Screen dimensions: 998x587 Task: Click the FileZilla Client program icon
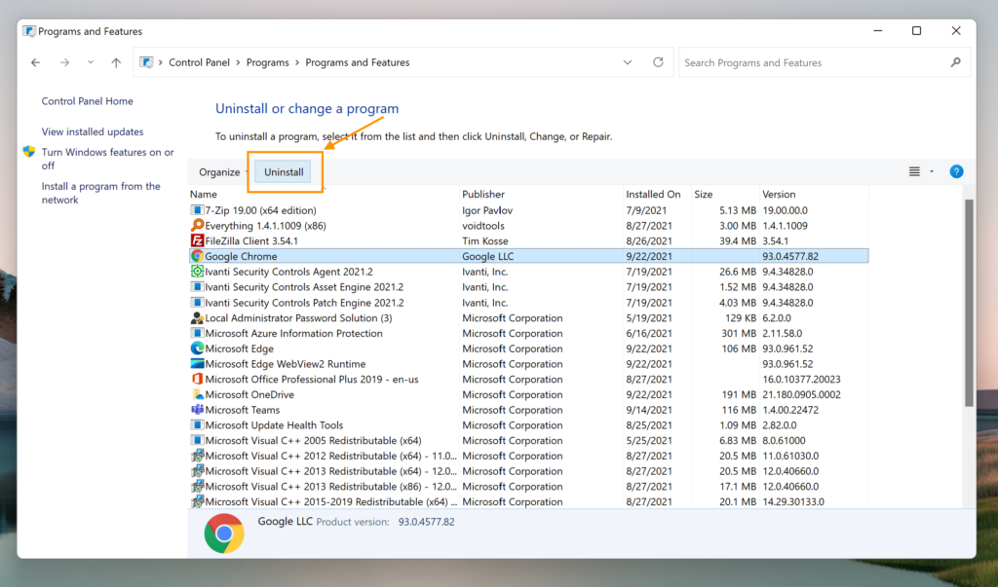click(197, 240)
